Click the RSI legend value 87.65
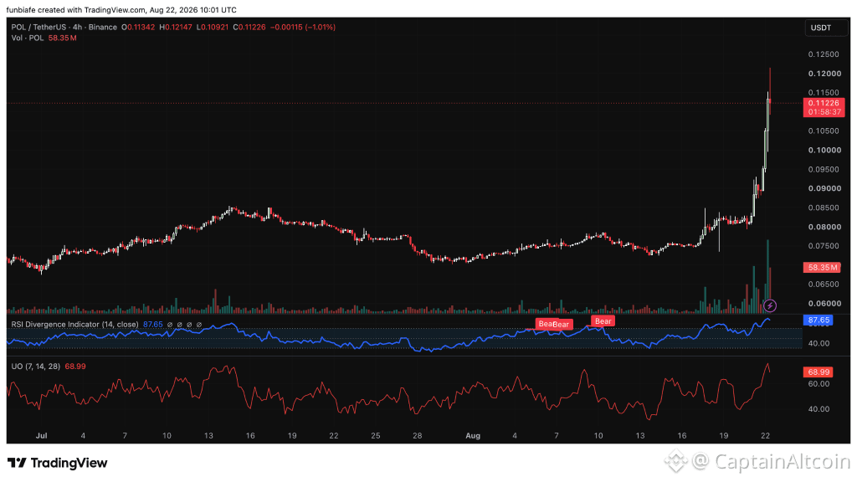 [153, 324]
